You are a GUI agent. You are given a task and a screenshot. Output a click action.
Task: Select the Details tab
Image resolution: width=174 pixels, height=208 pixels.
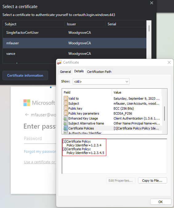pos(79,71)
